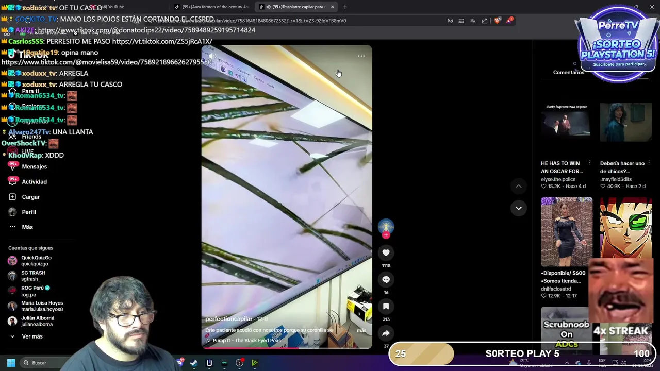
Task: Open the white U app on taskbar
Action: pos(209,363)
